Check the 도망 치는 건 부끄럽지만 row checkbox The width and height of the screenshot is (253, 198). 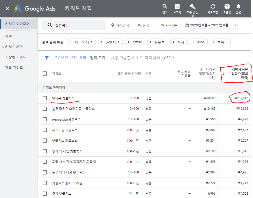(x=45, y=162)
